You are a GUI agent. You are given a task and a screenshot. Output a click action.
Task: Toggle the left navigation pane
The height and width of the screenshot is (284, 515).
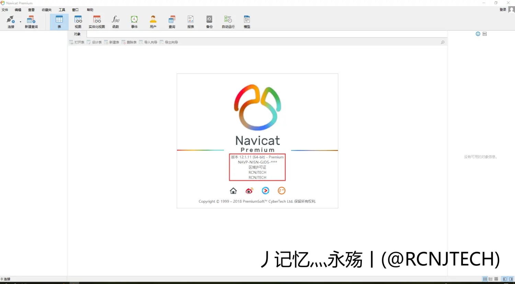coord(505,279)
